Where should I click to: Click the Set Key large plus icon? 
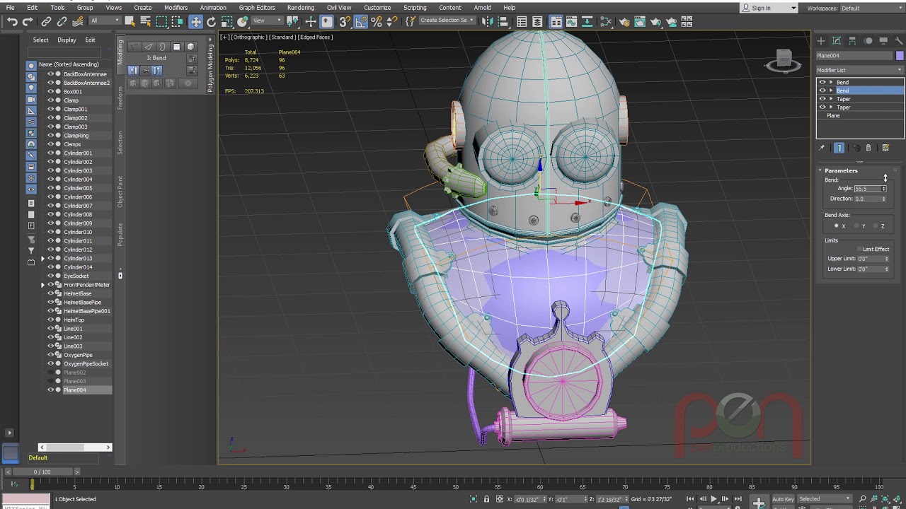[x=758, y=502]
